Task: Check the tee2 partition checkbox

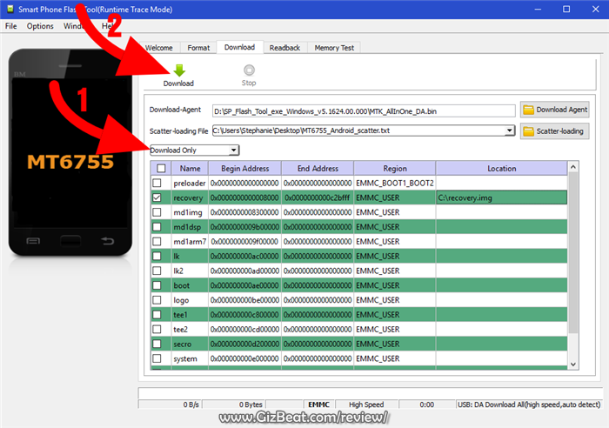Action: pos(157,330)
